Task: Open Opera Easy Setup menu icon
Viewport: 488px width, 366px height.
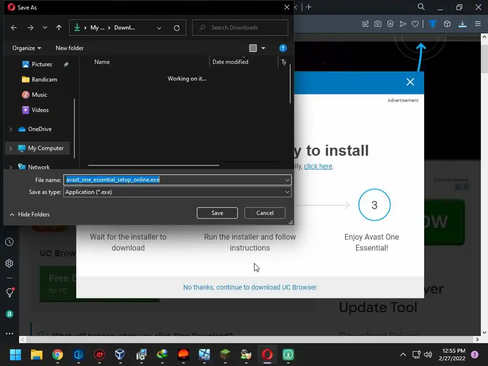Action: pos(478,24)
